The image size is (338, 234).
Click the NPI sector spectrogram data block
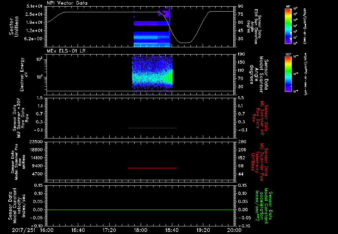[152, 27]
